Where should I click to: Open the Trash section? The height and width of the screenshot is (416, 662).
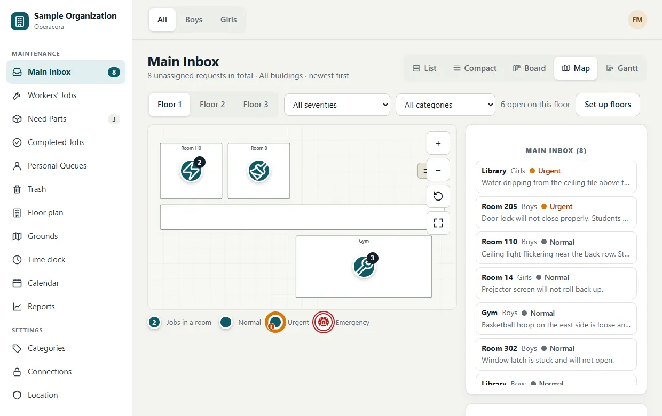[x=66, y=189]
